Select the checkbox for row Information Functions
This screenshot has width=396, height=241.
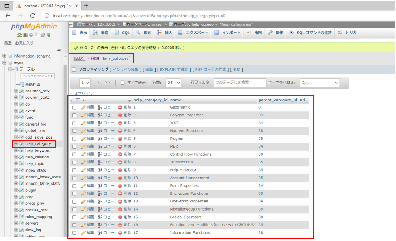coord(74,233)
